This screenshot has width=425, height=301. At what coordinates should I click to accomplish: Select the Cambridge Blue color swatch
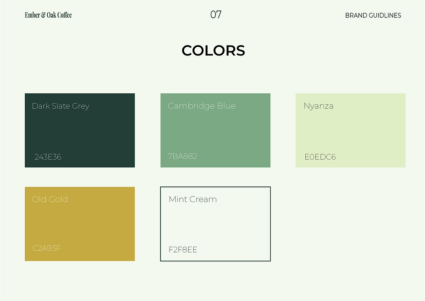pos(216,130)
